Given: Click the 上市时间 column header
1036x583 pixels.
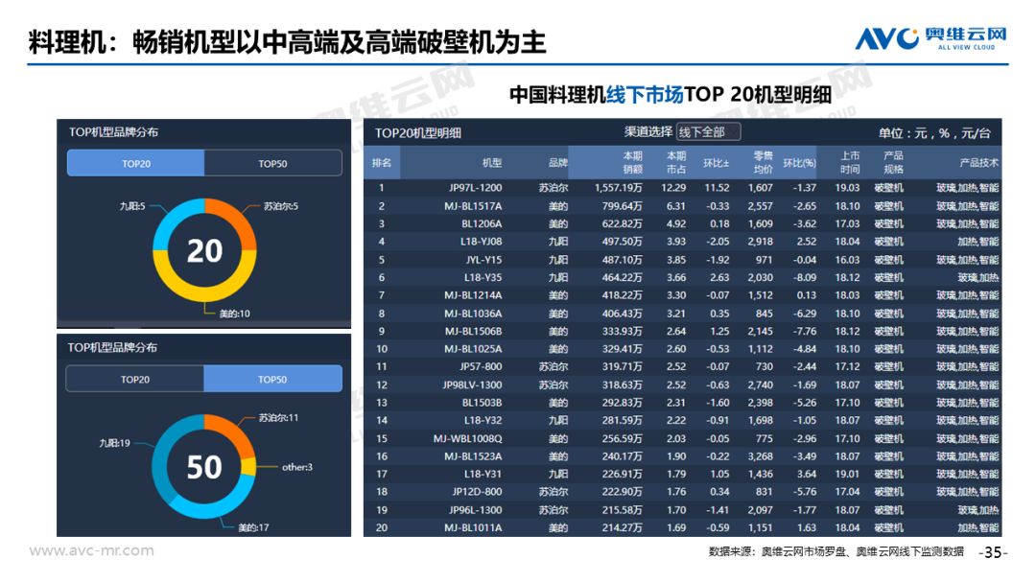Looking at the screenshot, I should pyautogui.click(x=849, y=163).
